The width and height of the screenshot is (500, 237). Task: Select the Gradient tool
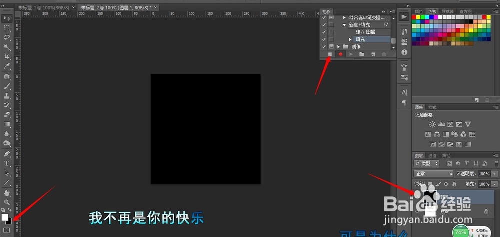[6, 124]
